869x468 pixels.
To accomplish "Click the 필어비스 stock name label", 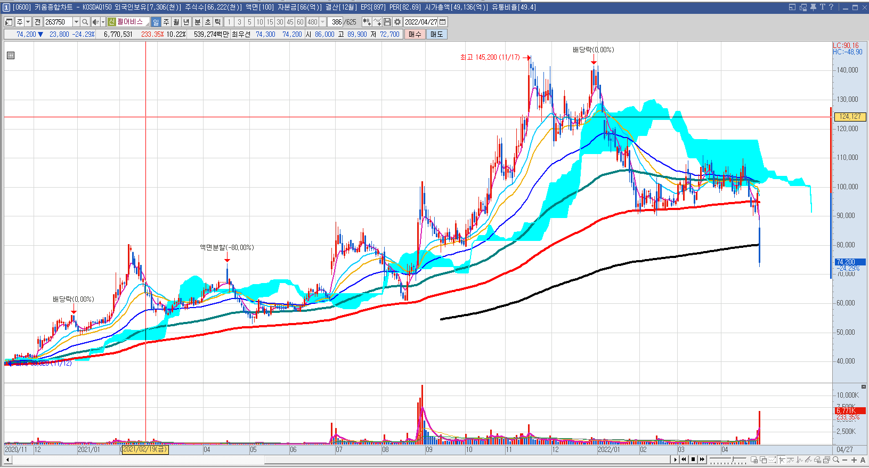I will (x=129, y=22).
